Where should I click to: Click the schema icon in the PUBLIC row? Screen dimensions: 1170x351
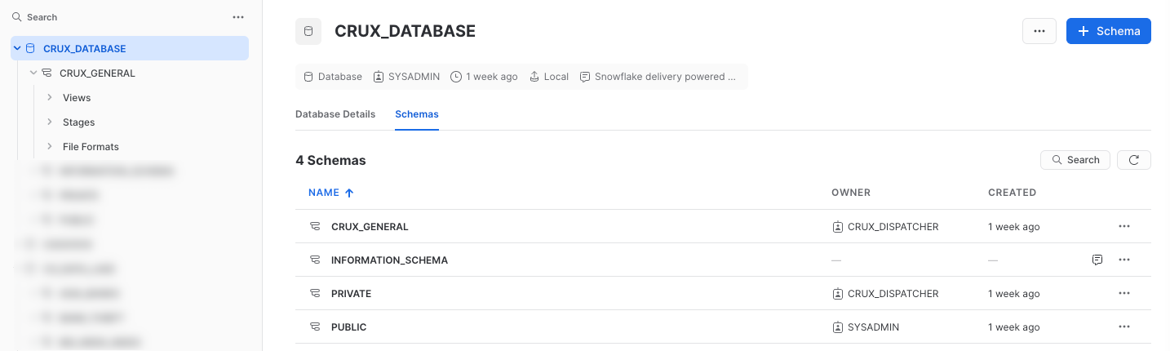click(x=314, y=327)
